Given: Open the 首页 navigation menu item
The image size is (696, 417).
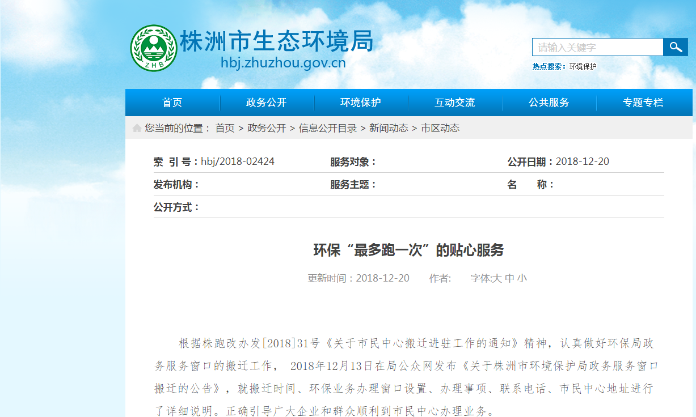Looking at the screenshot, I should (172, 103).
